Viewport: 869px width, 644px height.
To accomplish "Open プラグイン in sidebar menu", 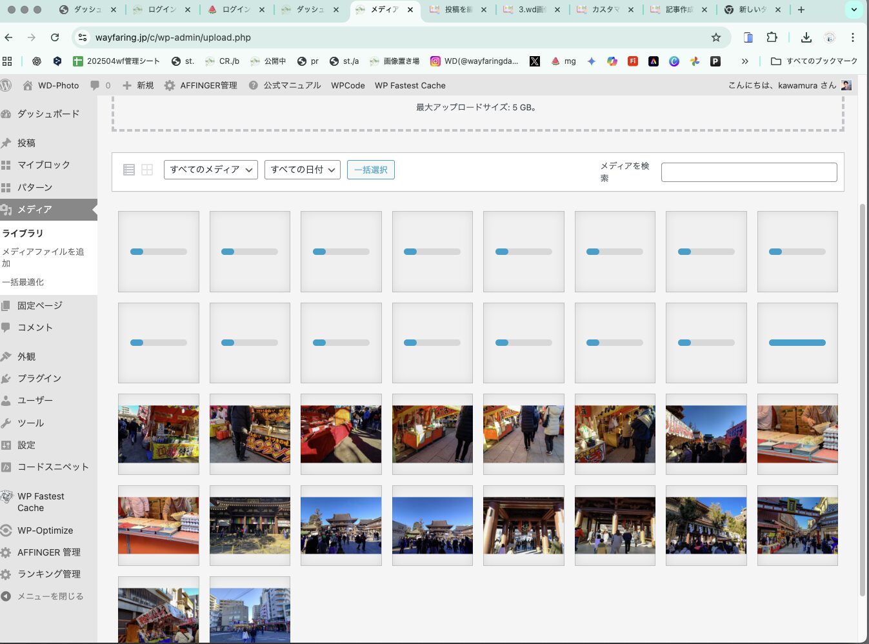I will click(x=39, y=378).
